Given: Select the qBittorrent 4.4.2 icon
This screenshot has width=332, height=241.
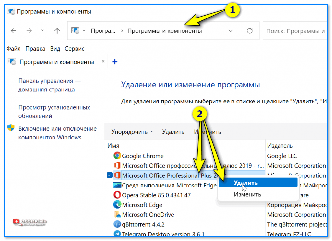Looking at the screenshot, I should (117, 224).
